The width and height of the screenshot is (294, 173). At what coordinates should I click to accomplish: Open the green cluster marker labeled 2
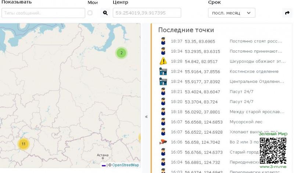click(x=121, y=53)
